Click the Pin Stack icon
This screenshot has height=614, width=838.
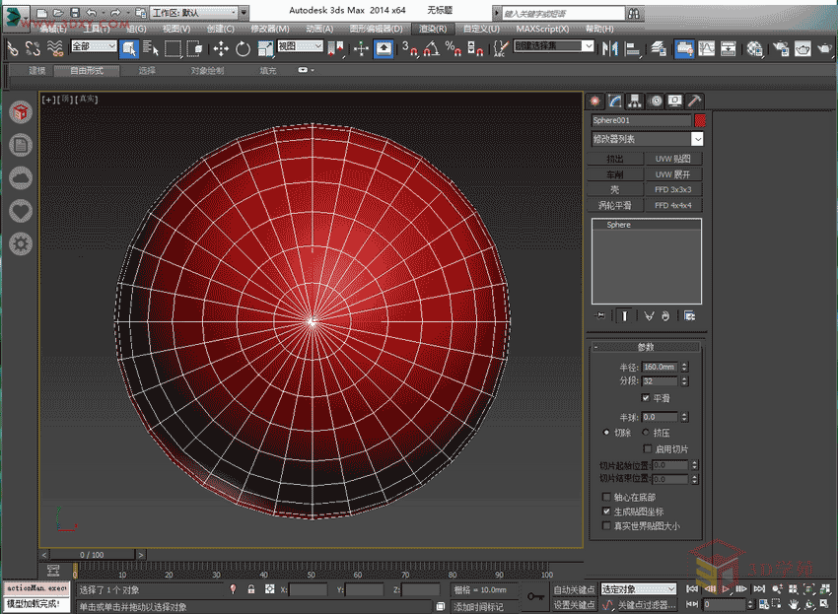600,315
